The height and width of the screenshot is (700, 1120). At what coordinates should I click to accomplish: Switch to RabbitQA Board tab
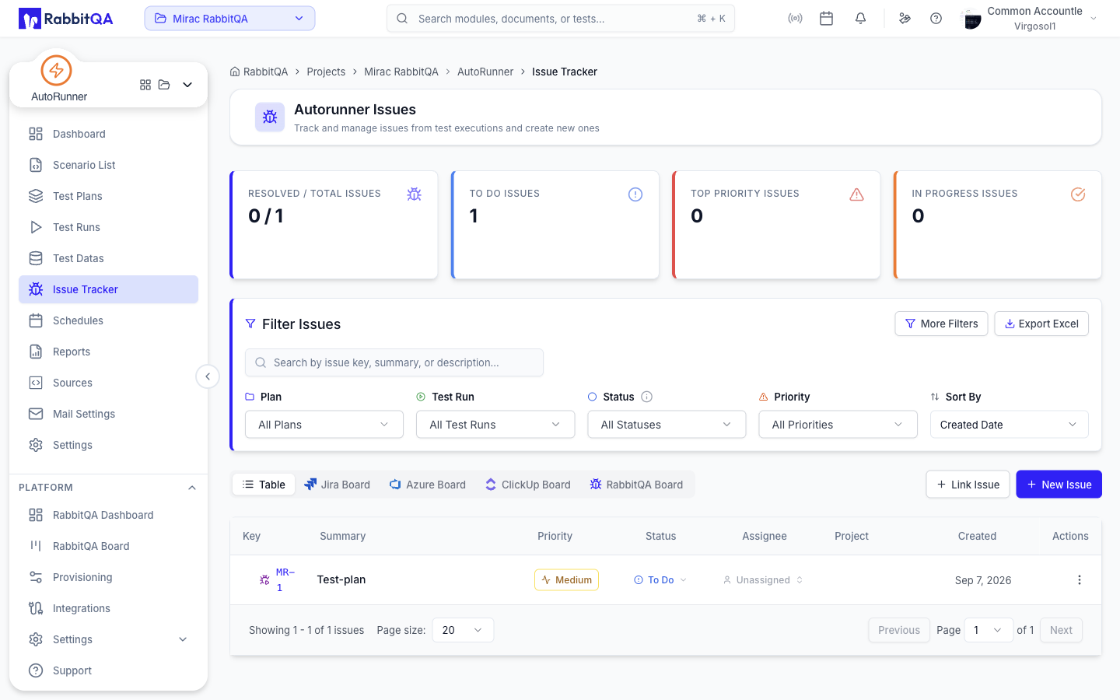[636, 485]
